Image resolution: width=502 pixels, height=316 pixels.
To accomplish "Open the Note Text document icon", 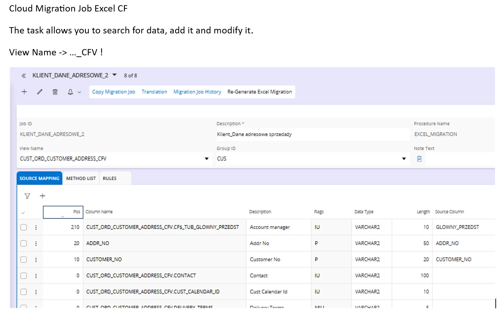I will 419,159.
